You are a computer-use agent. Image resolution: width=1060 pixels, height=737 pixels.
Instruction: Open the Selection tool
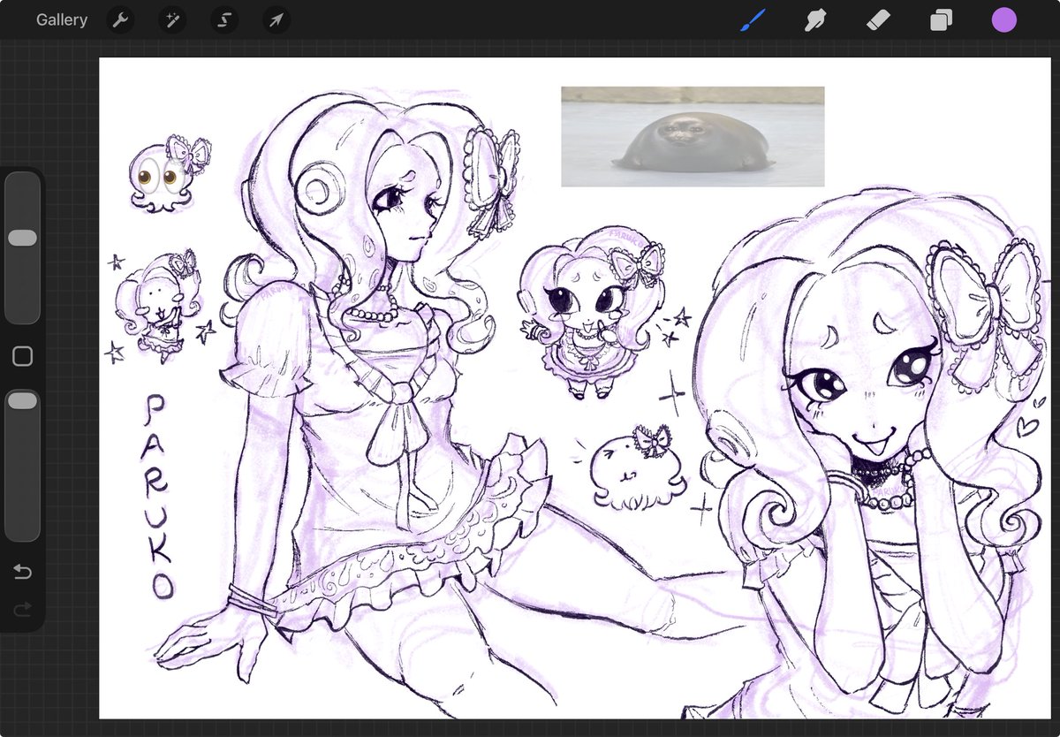224,19
